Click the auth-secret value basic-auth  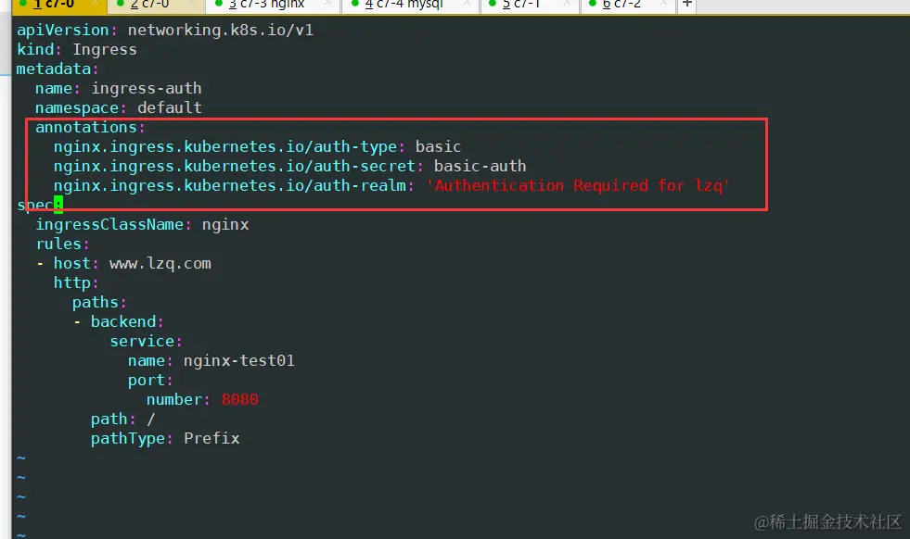tap(480, 167)
